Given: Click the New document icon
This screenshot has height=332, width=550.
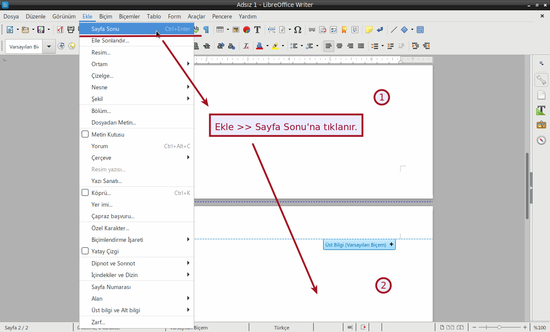Looking at the screenshot, I should coord(10,30).
